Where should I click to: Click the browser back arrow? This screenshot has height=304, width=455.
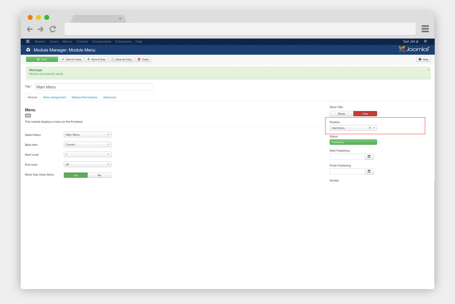(x=29, y=29)
